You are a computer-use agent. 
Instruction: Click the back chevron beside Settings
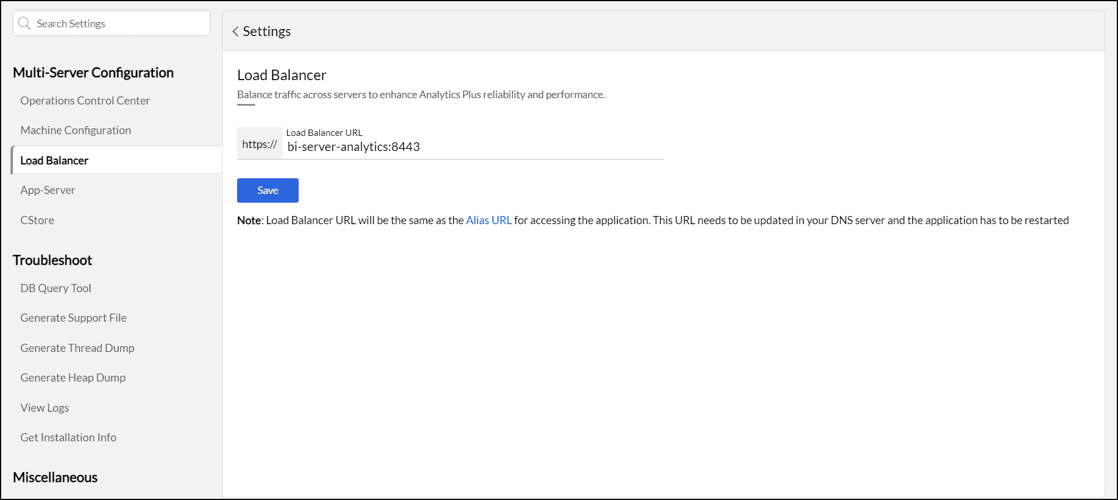(x=235, y=31)
